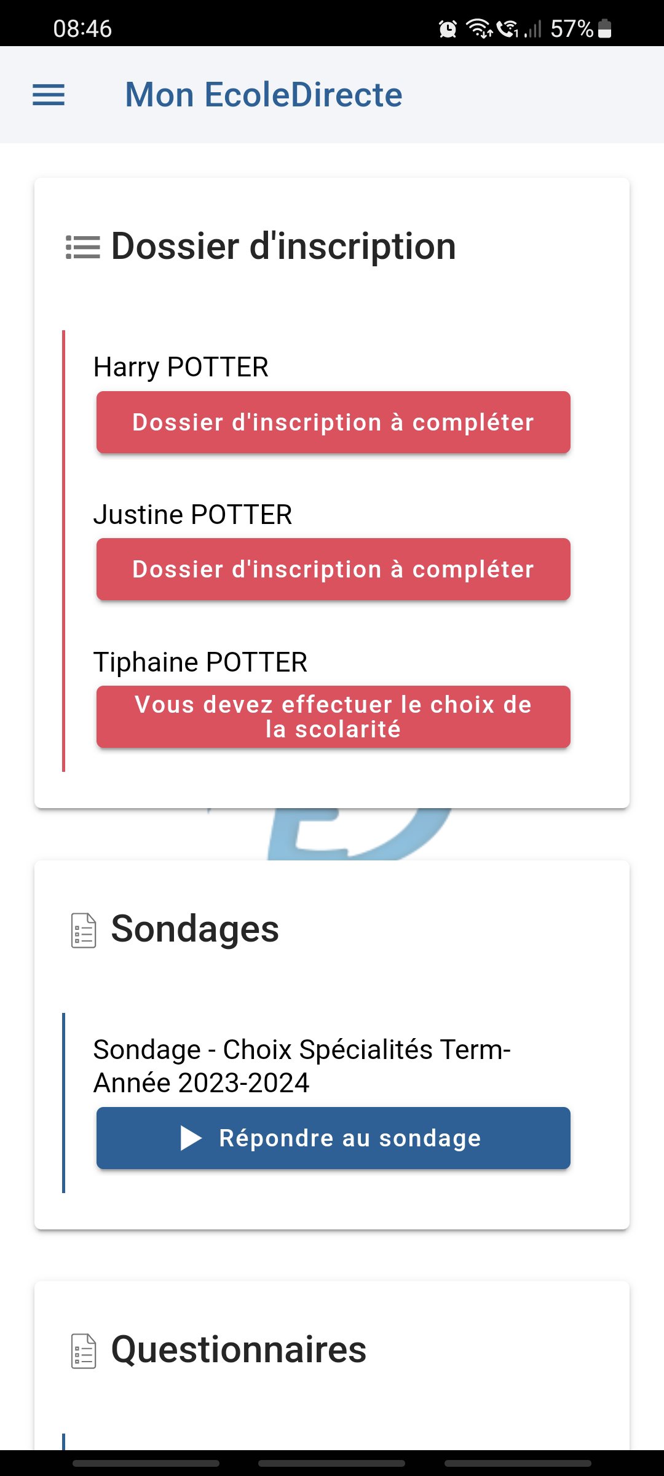Screen dimensions: 664x1476
Task: Tap the Dossier d'inscription heading
Action: point(283,246)
